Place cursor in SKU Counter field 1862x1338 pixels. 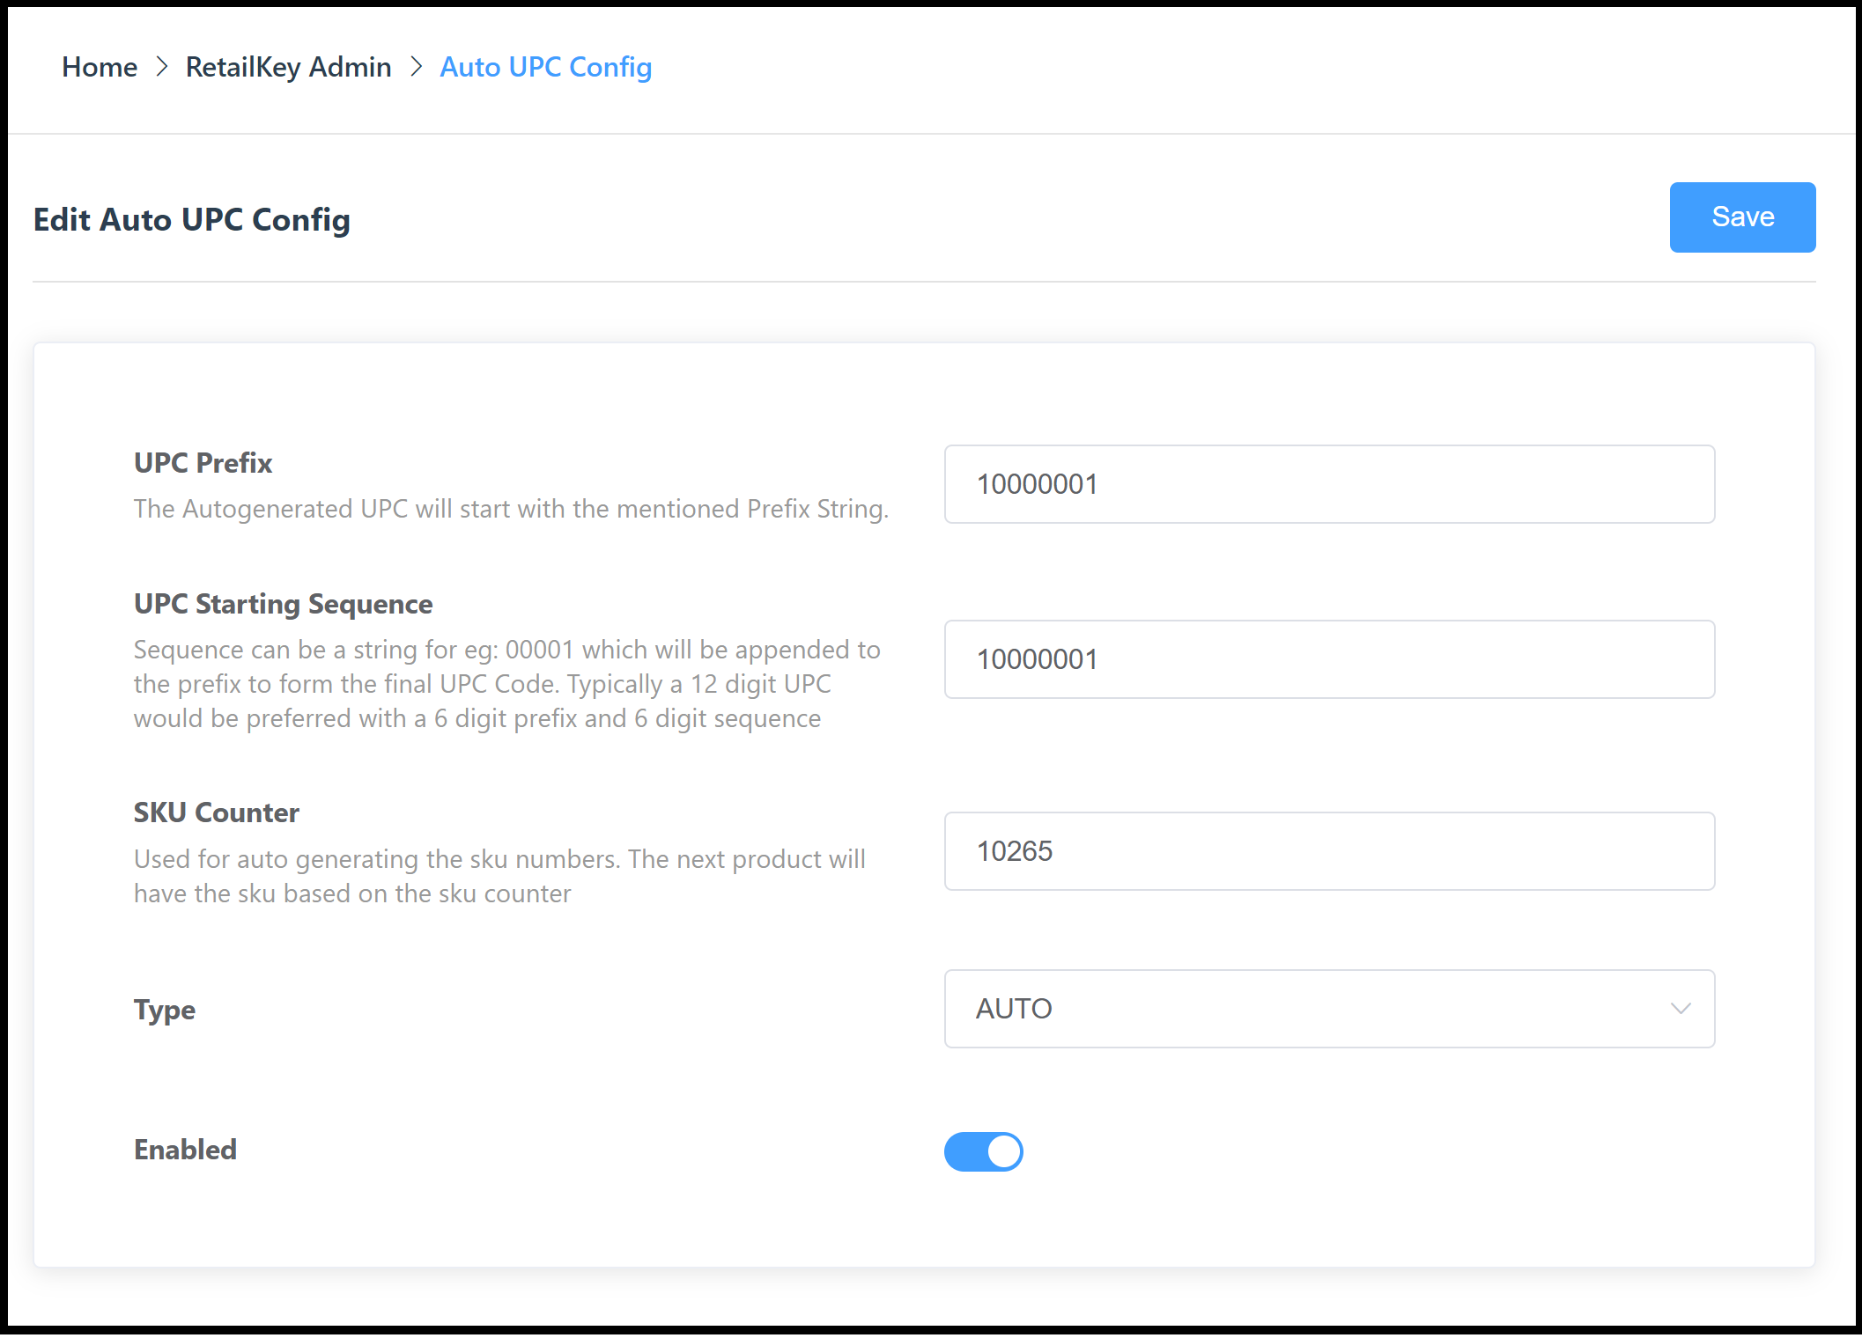1328,850
